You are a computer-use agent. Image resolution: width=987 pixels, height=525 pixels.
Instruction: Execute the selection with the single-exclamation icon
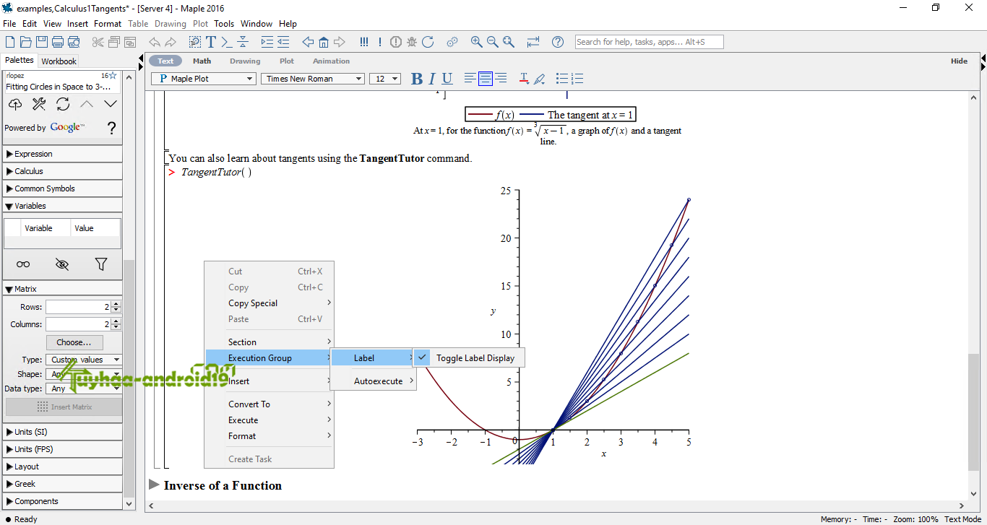tap(380, 42)
